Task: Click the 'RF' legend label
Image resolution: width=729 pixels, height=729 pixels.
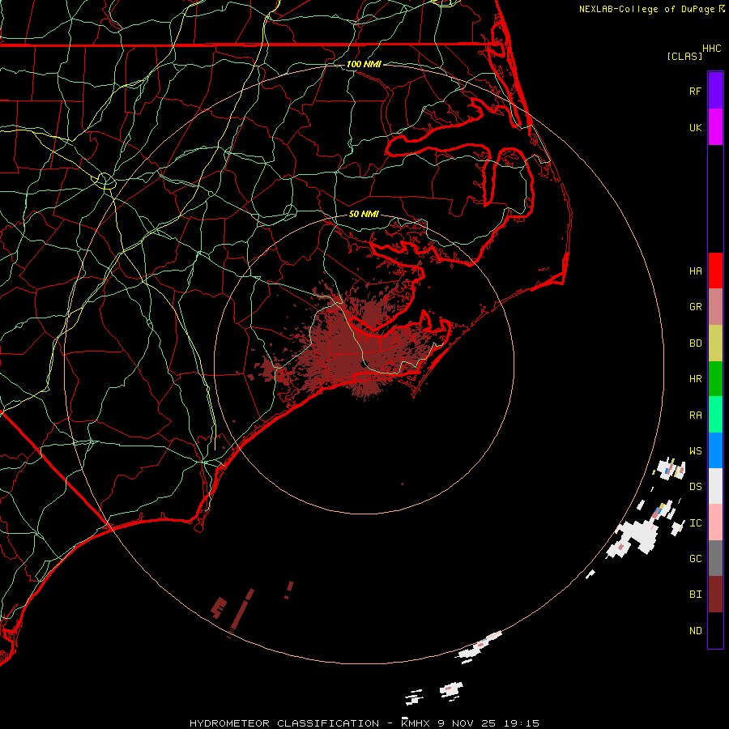Action: tap(695, 91)
